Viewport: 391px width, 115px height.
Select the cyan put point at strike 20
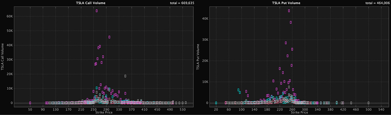[216, 103]
